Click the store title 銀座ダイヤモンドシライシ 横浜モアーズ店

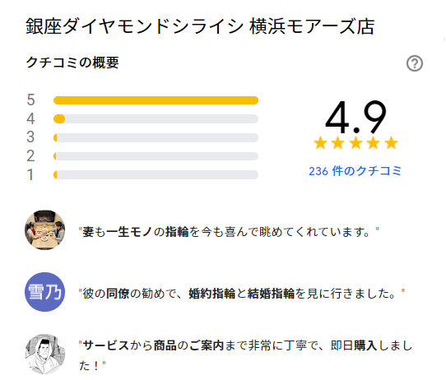[200, 26]
